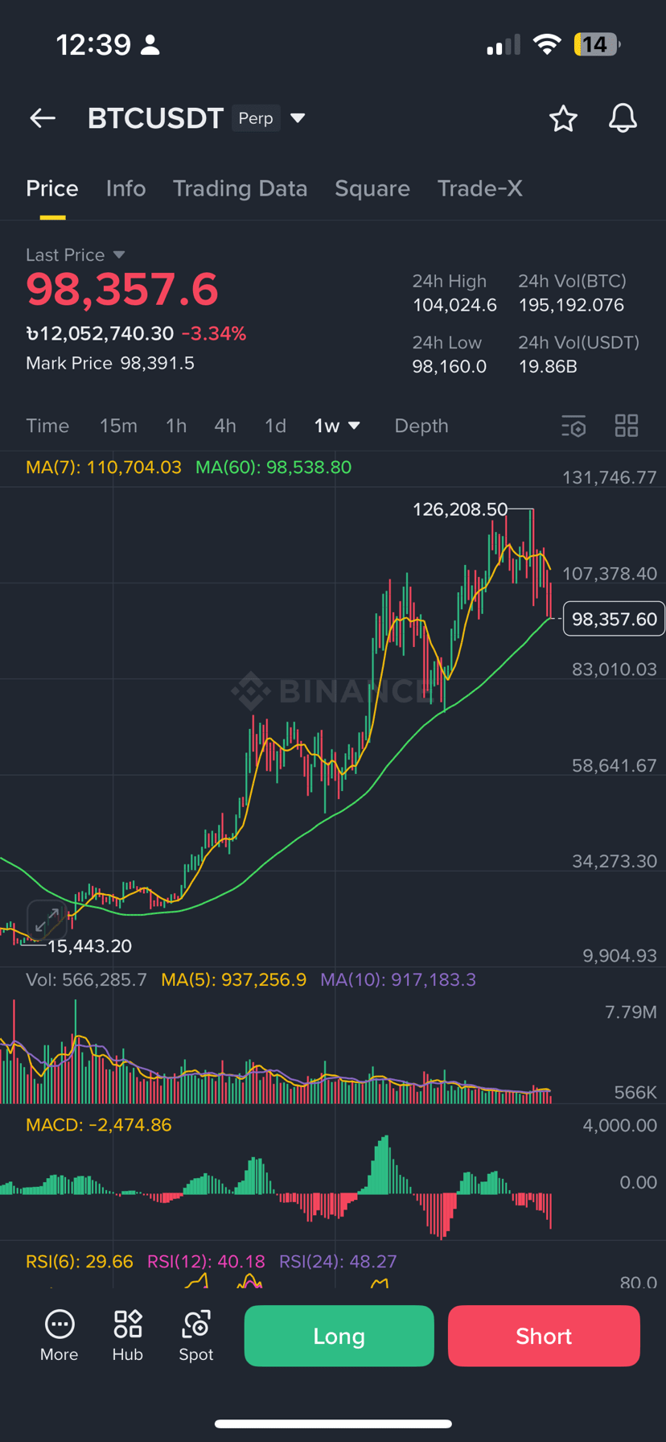
Task: Tap the MA(5): 937,256.9 volume label
Action: tap(233, 979)
